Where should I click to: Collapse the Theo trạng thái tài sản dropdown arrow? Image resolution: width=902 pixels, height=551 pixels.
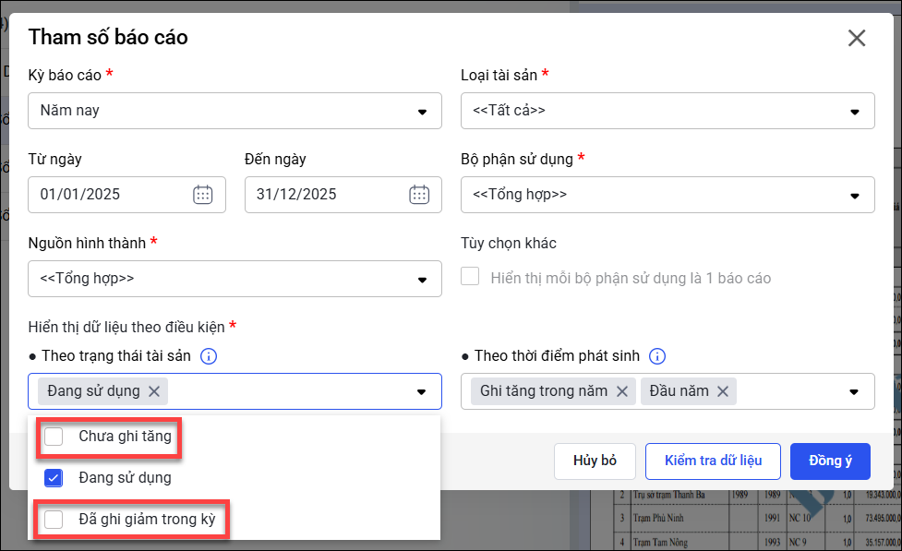click(x=422, y=391)
